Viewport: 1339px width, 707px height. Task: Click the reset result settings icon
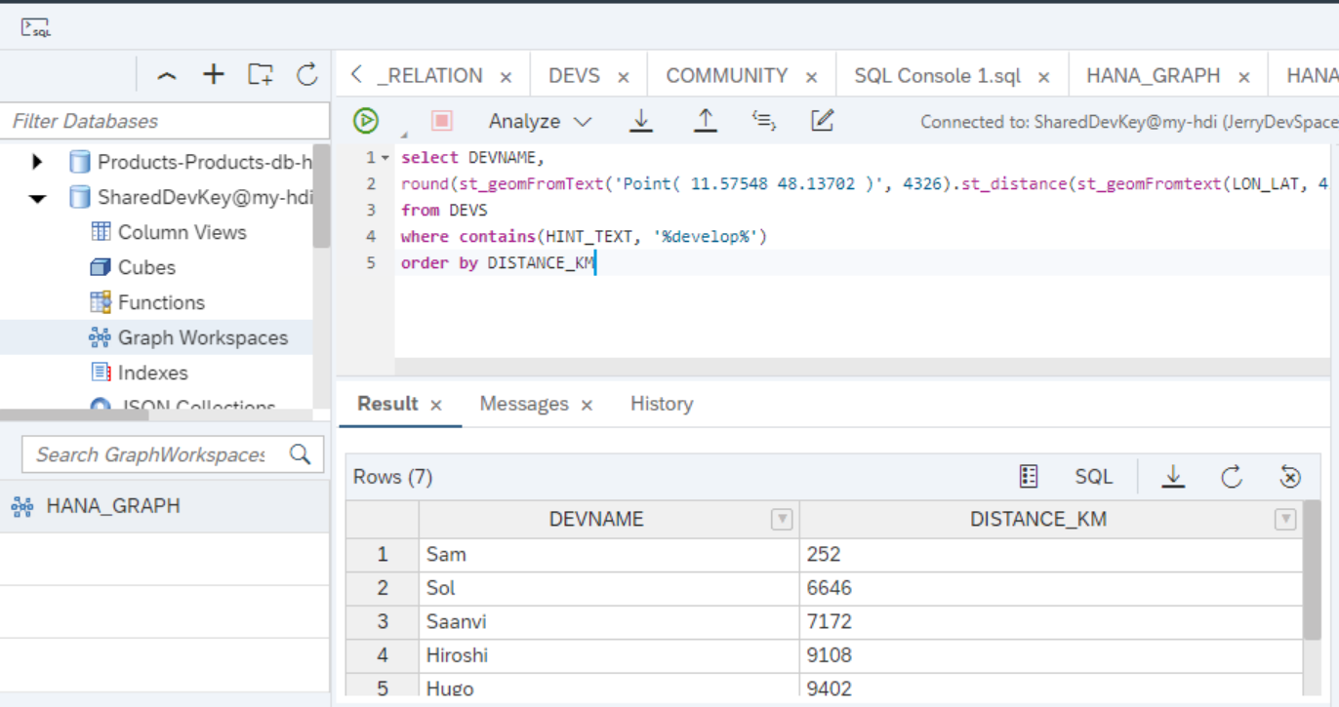click(x=1290, y=476)
